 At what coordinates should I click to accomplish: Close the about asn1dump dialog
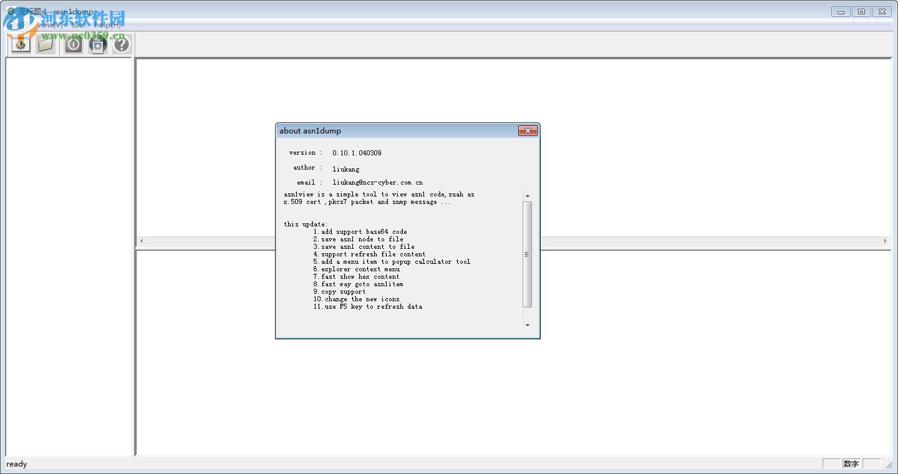click(x=528, y=130)
